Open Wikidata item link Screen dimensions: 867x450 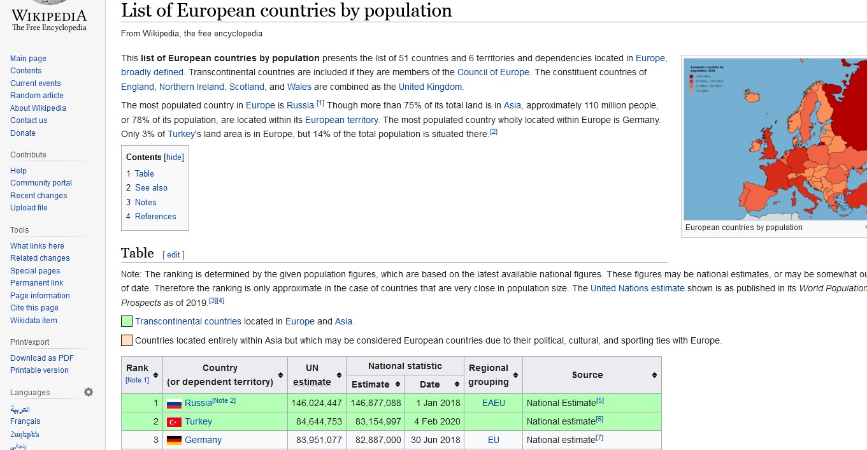(34, 321)
